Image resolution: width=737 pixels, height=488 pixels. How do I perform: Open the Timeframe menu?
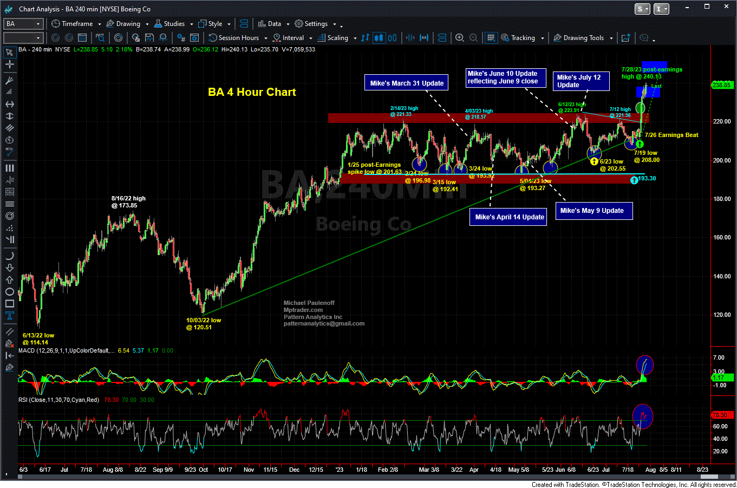pos(73,24)
